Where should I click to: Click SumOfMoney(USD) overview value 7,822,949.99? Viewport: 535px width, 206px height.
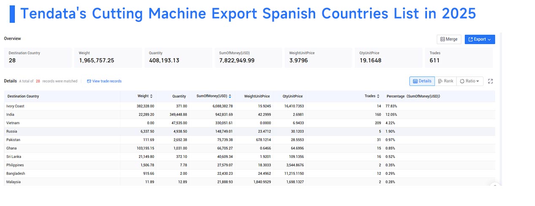(237, 61)
